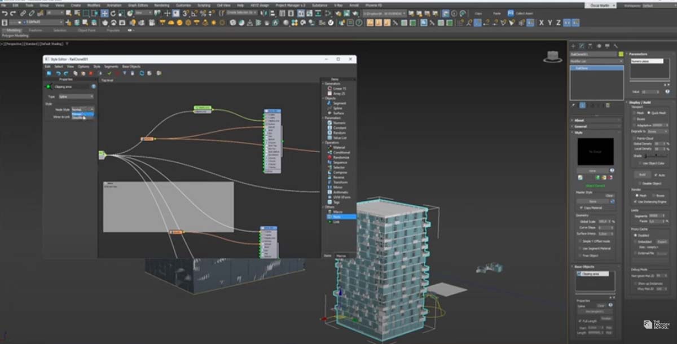677x344 pixels.
Task: Select the Transform operator item
Action: tap(337, 182)
